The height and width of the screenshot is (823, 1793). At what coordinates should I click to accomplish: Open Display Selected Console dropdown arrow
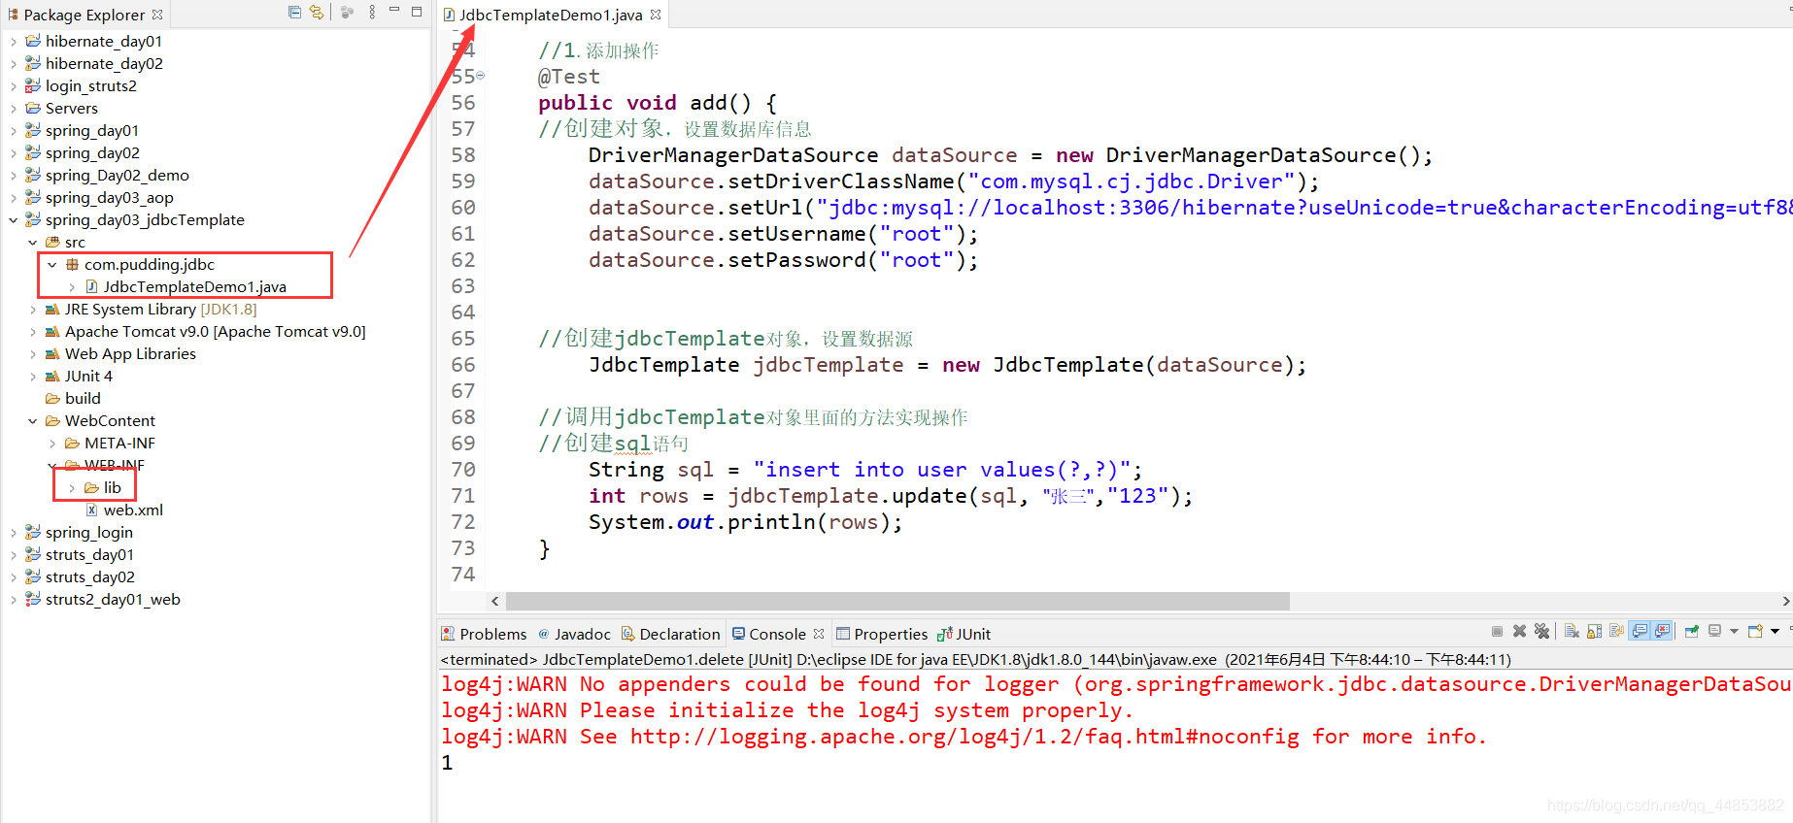1734,632
